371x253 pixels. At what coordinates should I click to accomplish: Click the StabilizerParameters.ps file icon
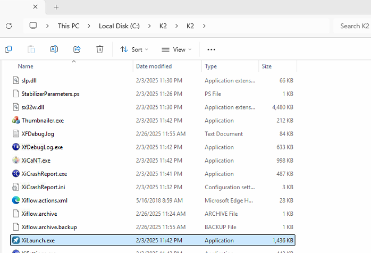(15, 94)
